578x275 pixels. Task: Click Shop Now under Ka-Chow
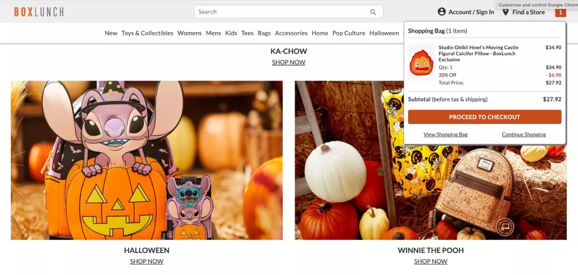point(288,62)
